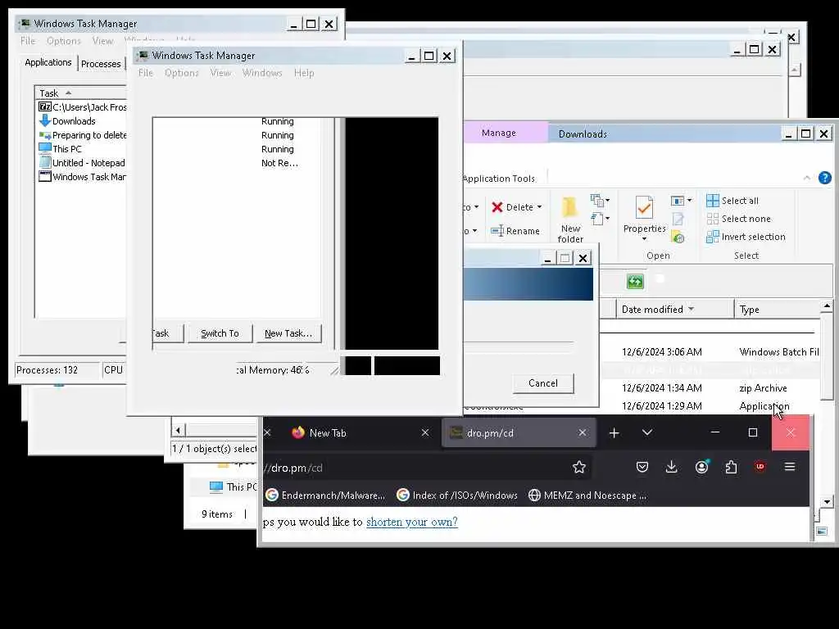Screen dimensions: 839x629
Task: Click Rename in the Explorer ribbon
Action: click(x=515, y=231)
